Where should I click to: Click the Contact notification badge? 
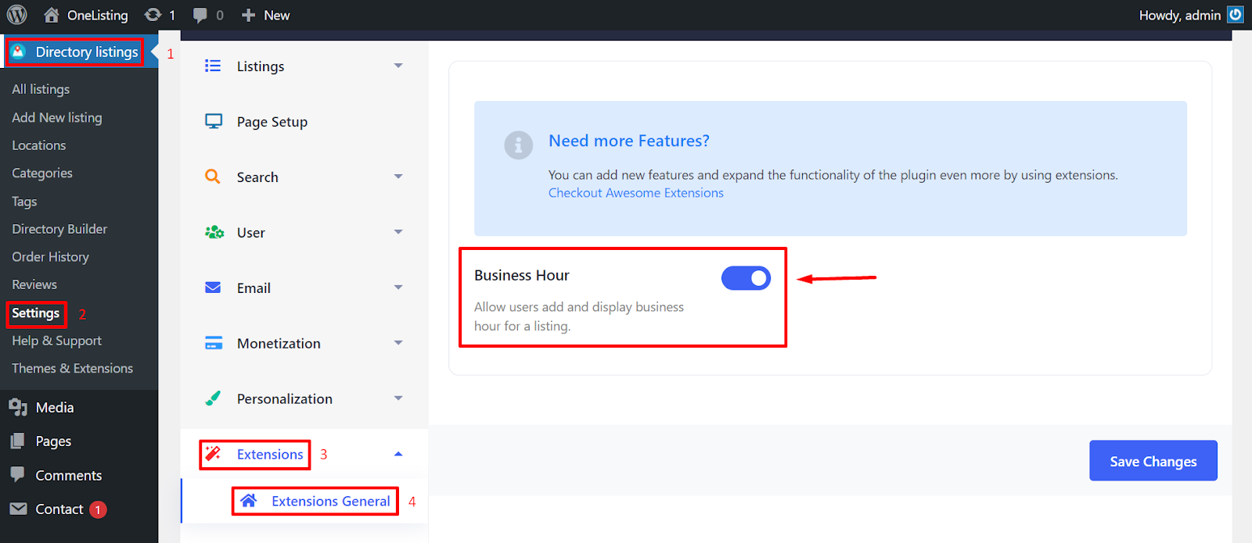coord(98,509)
